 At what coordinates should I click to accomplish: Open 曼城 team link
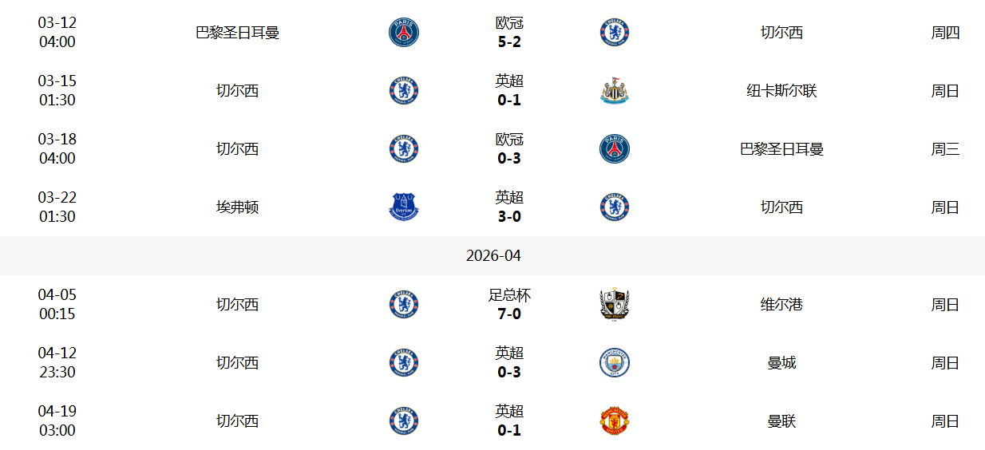[782, 363]
